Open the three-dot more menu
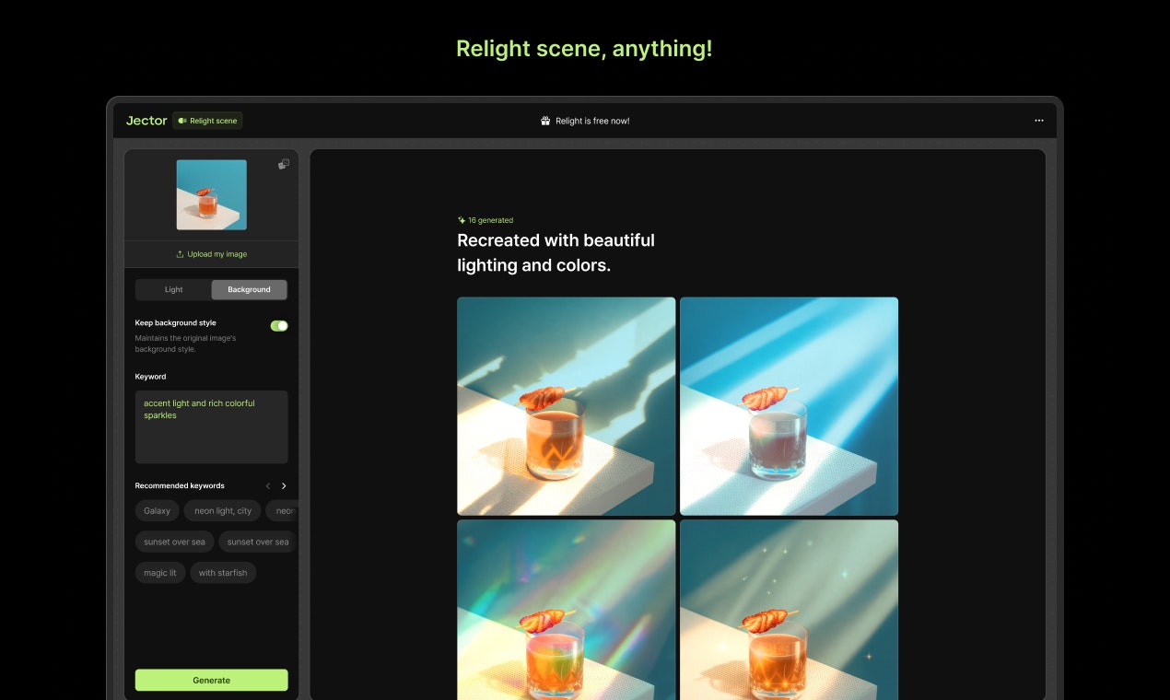 point(1039,121)
